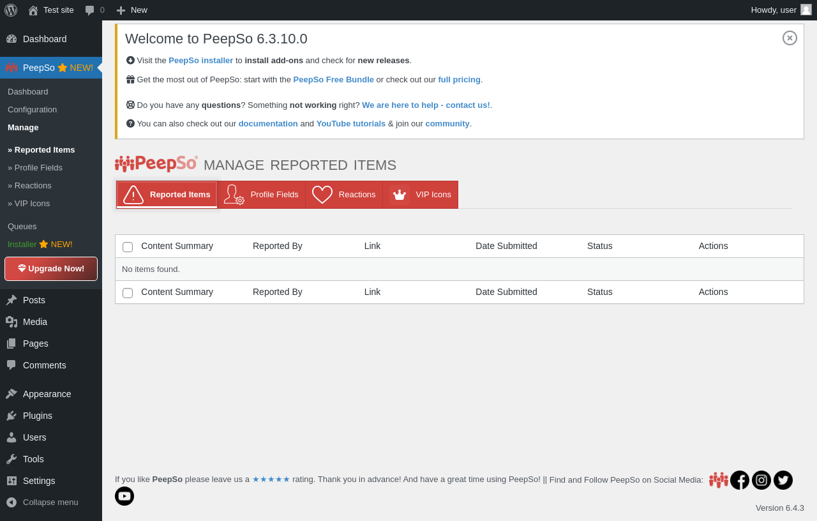Image resolution: width=817 pixels, height=521 pixels.
Task: Check the select-all checkbox in table footer
Action: [128, 293]
